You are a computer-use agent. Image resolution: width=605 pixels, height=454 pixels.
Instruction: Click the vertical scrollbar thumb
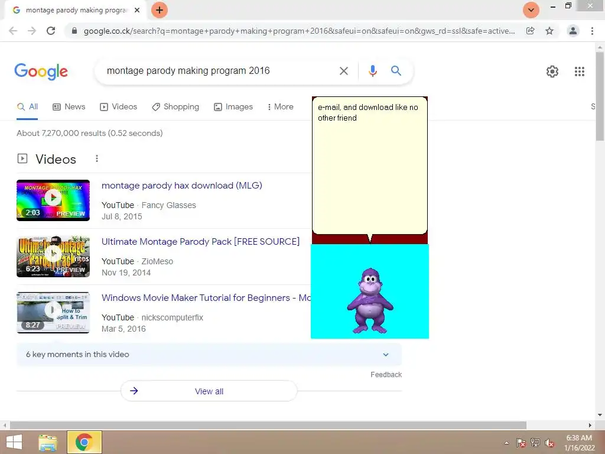tap(600, 96)
